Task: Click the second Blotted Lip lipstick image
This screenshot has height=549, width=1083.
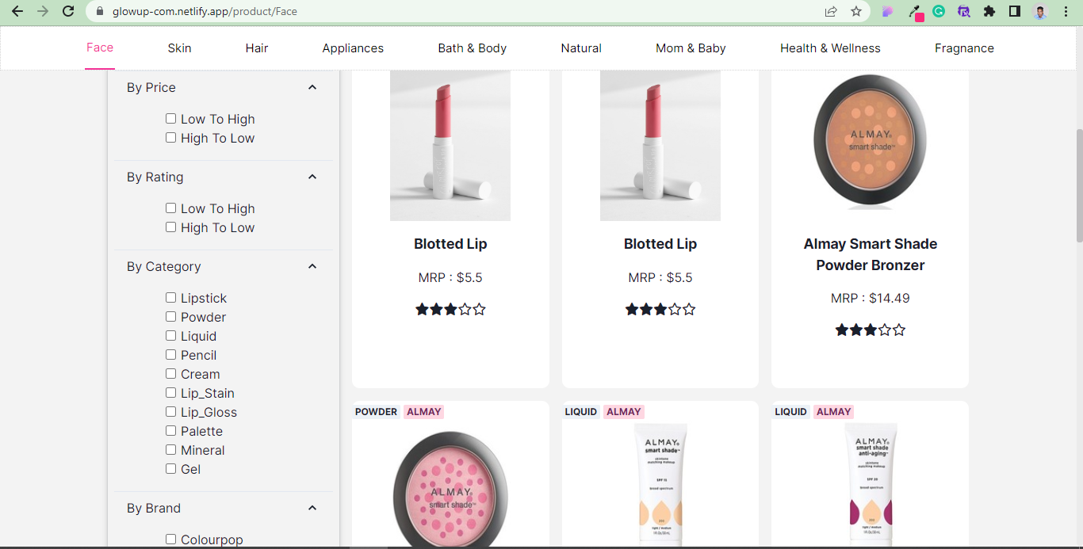Action: click(660, 145)
